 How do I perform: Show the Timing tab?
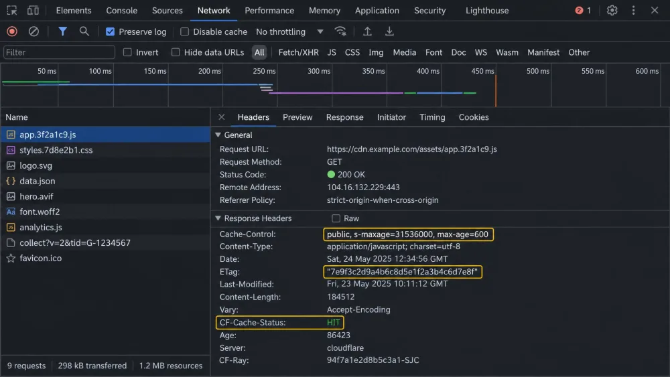point(432,117)
